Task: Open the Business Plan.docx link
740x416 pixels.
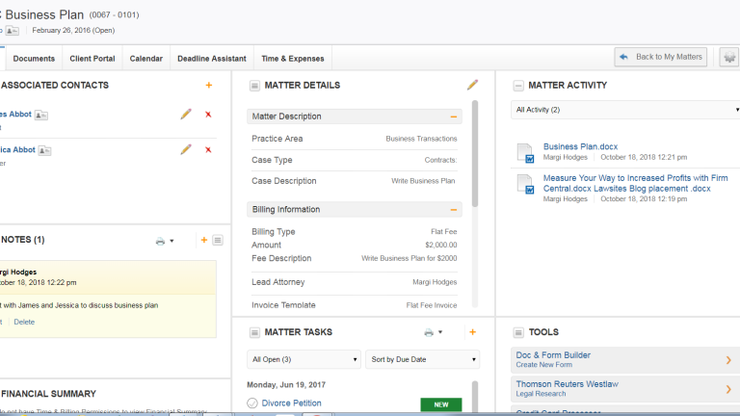Action: click(x=578, y=146)
